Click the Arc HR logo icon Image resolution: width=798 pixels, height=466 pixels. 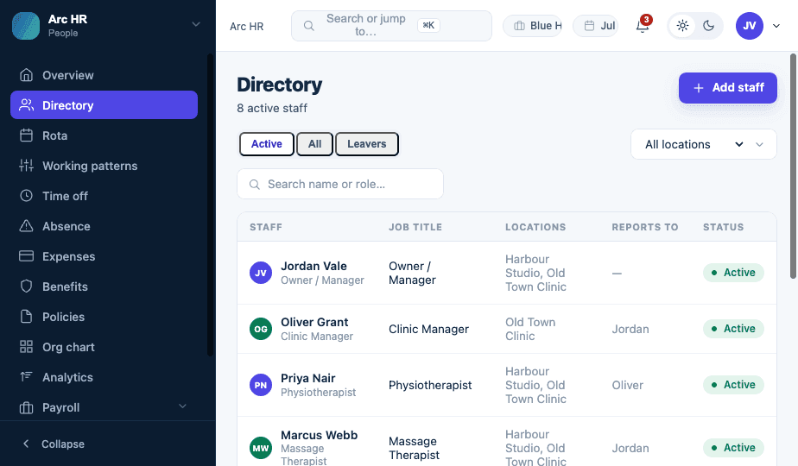click(x=26, y=26)
